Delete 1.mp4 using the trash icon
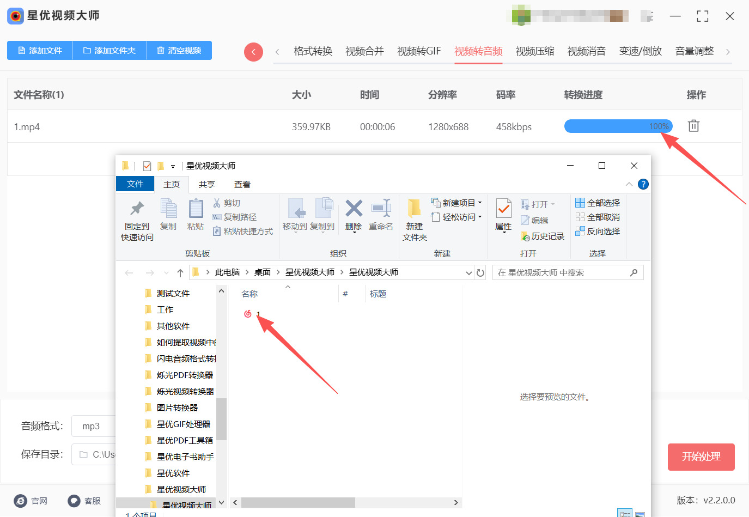749x517 pixels. (693, 125)
